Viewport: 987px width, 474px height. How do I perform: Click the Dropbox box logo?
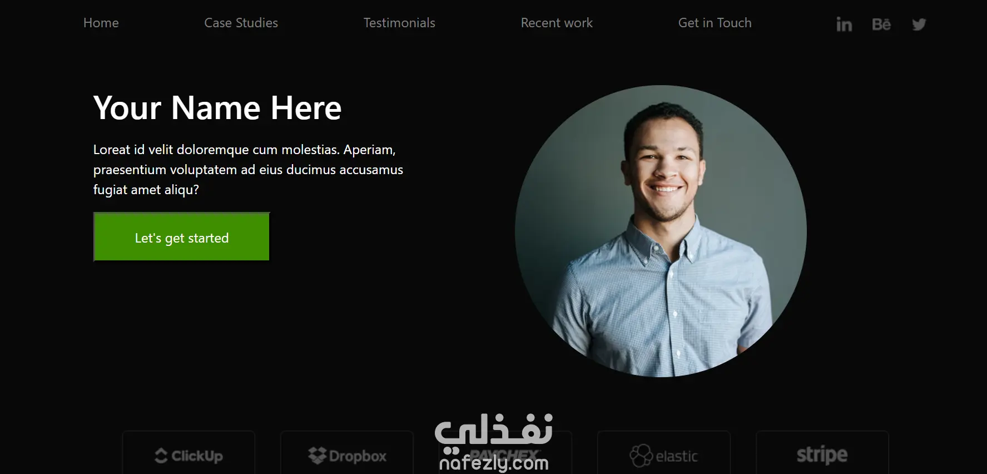click(317, 456)
